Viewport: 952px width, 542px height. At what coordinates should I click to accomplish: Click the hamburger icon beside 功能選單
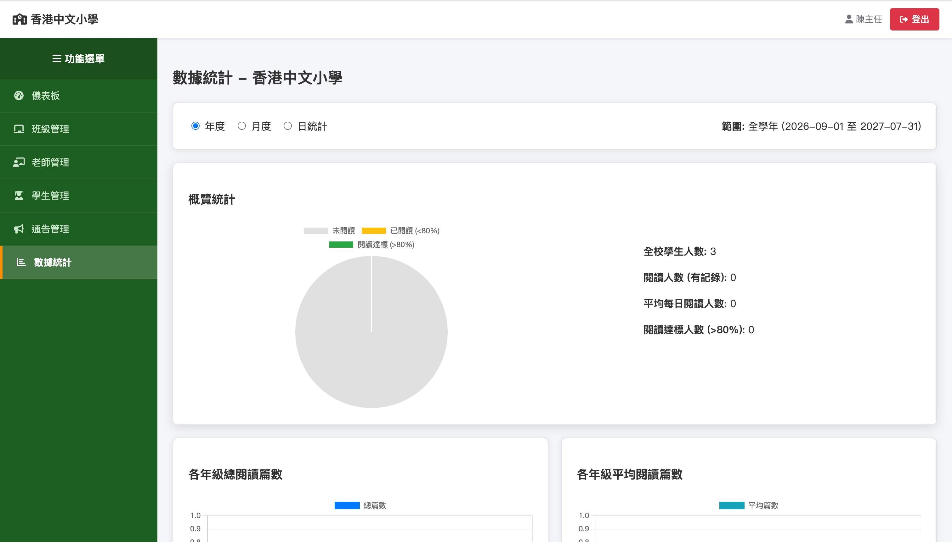(57, 58)
